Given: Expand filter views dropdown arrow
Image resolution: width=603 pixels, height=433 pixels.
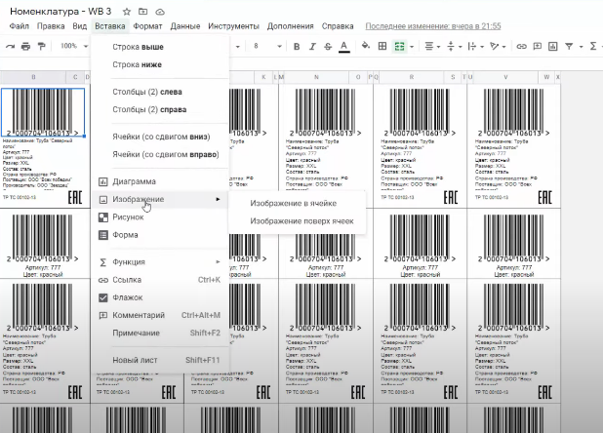Looking at the screenshot, I should [582, 47].
